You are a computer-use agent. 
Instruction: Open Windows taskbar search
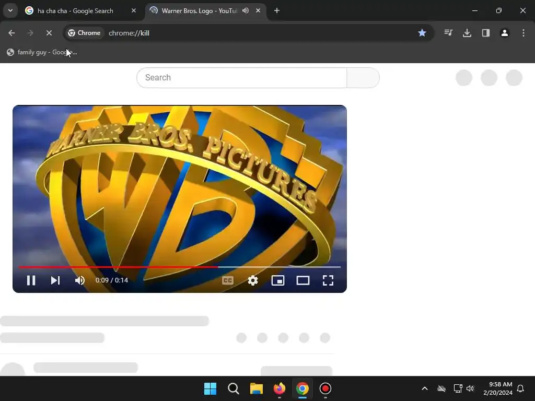pos(234,388)
